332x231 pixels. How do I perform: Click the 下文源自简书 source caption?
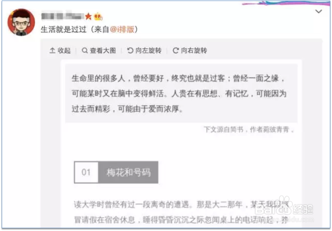[249, 129]
